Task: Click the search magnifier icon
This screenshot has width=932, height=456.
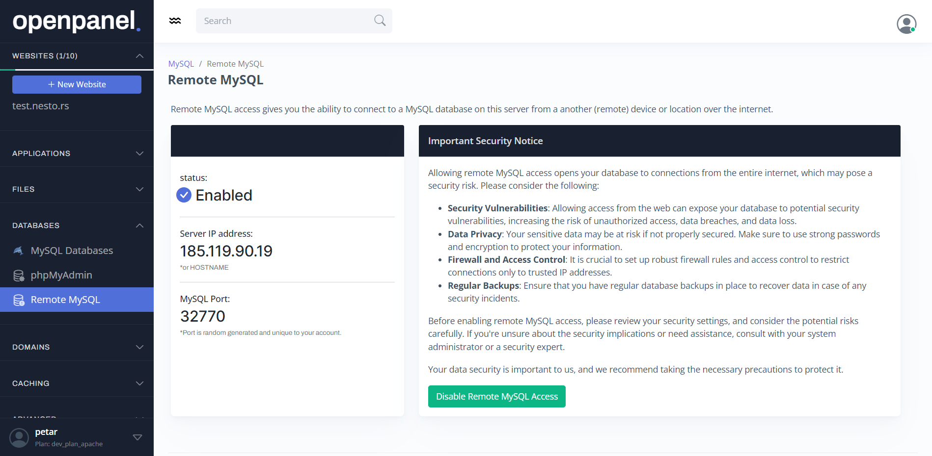Action: (x=380, y=21)
